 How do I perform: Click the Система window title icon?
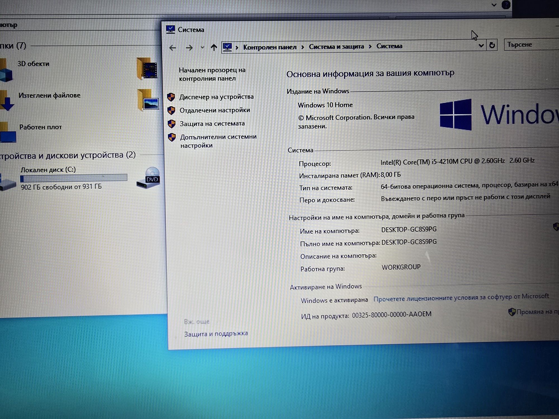[x=170, y=29]
